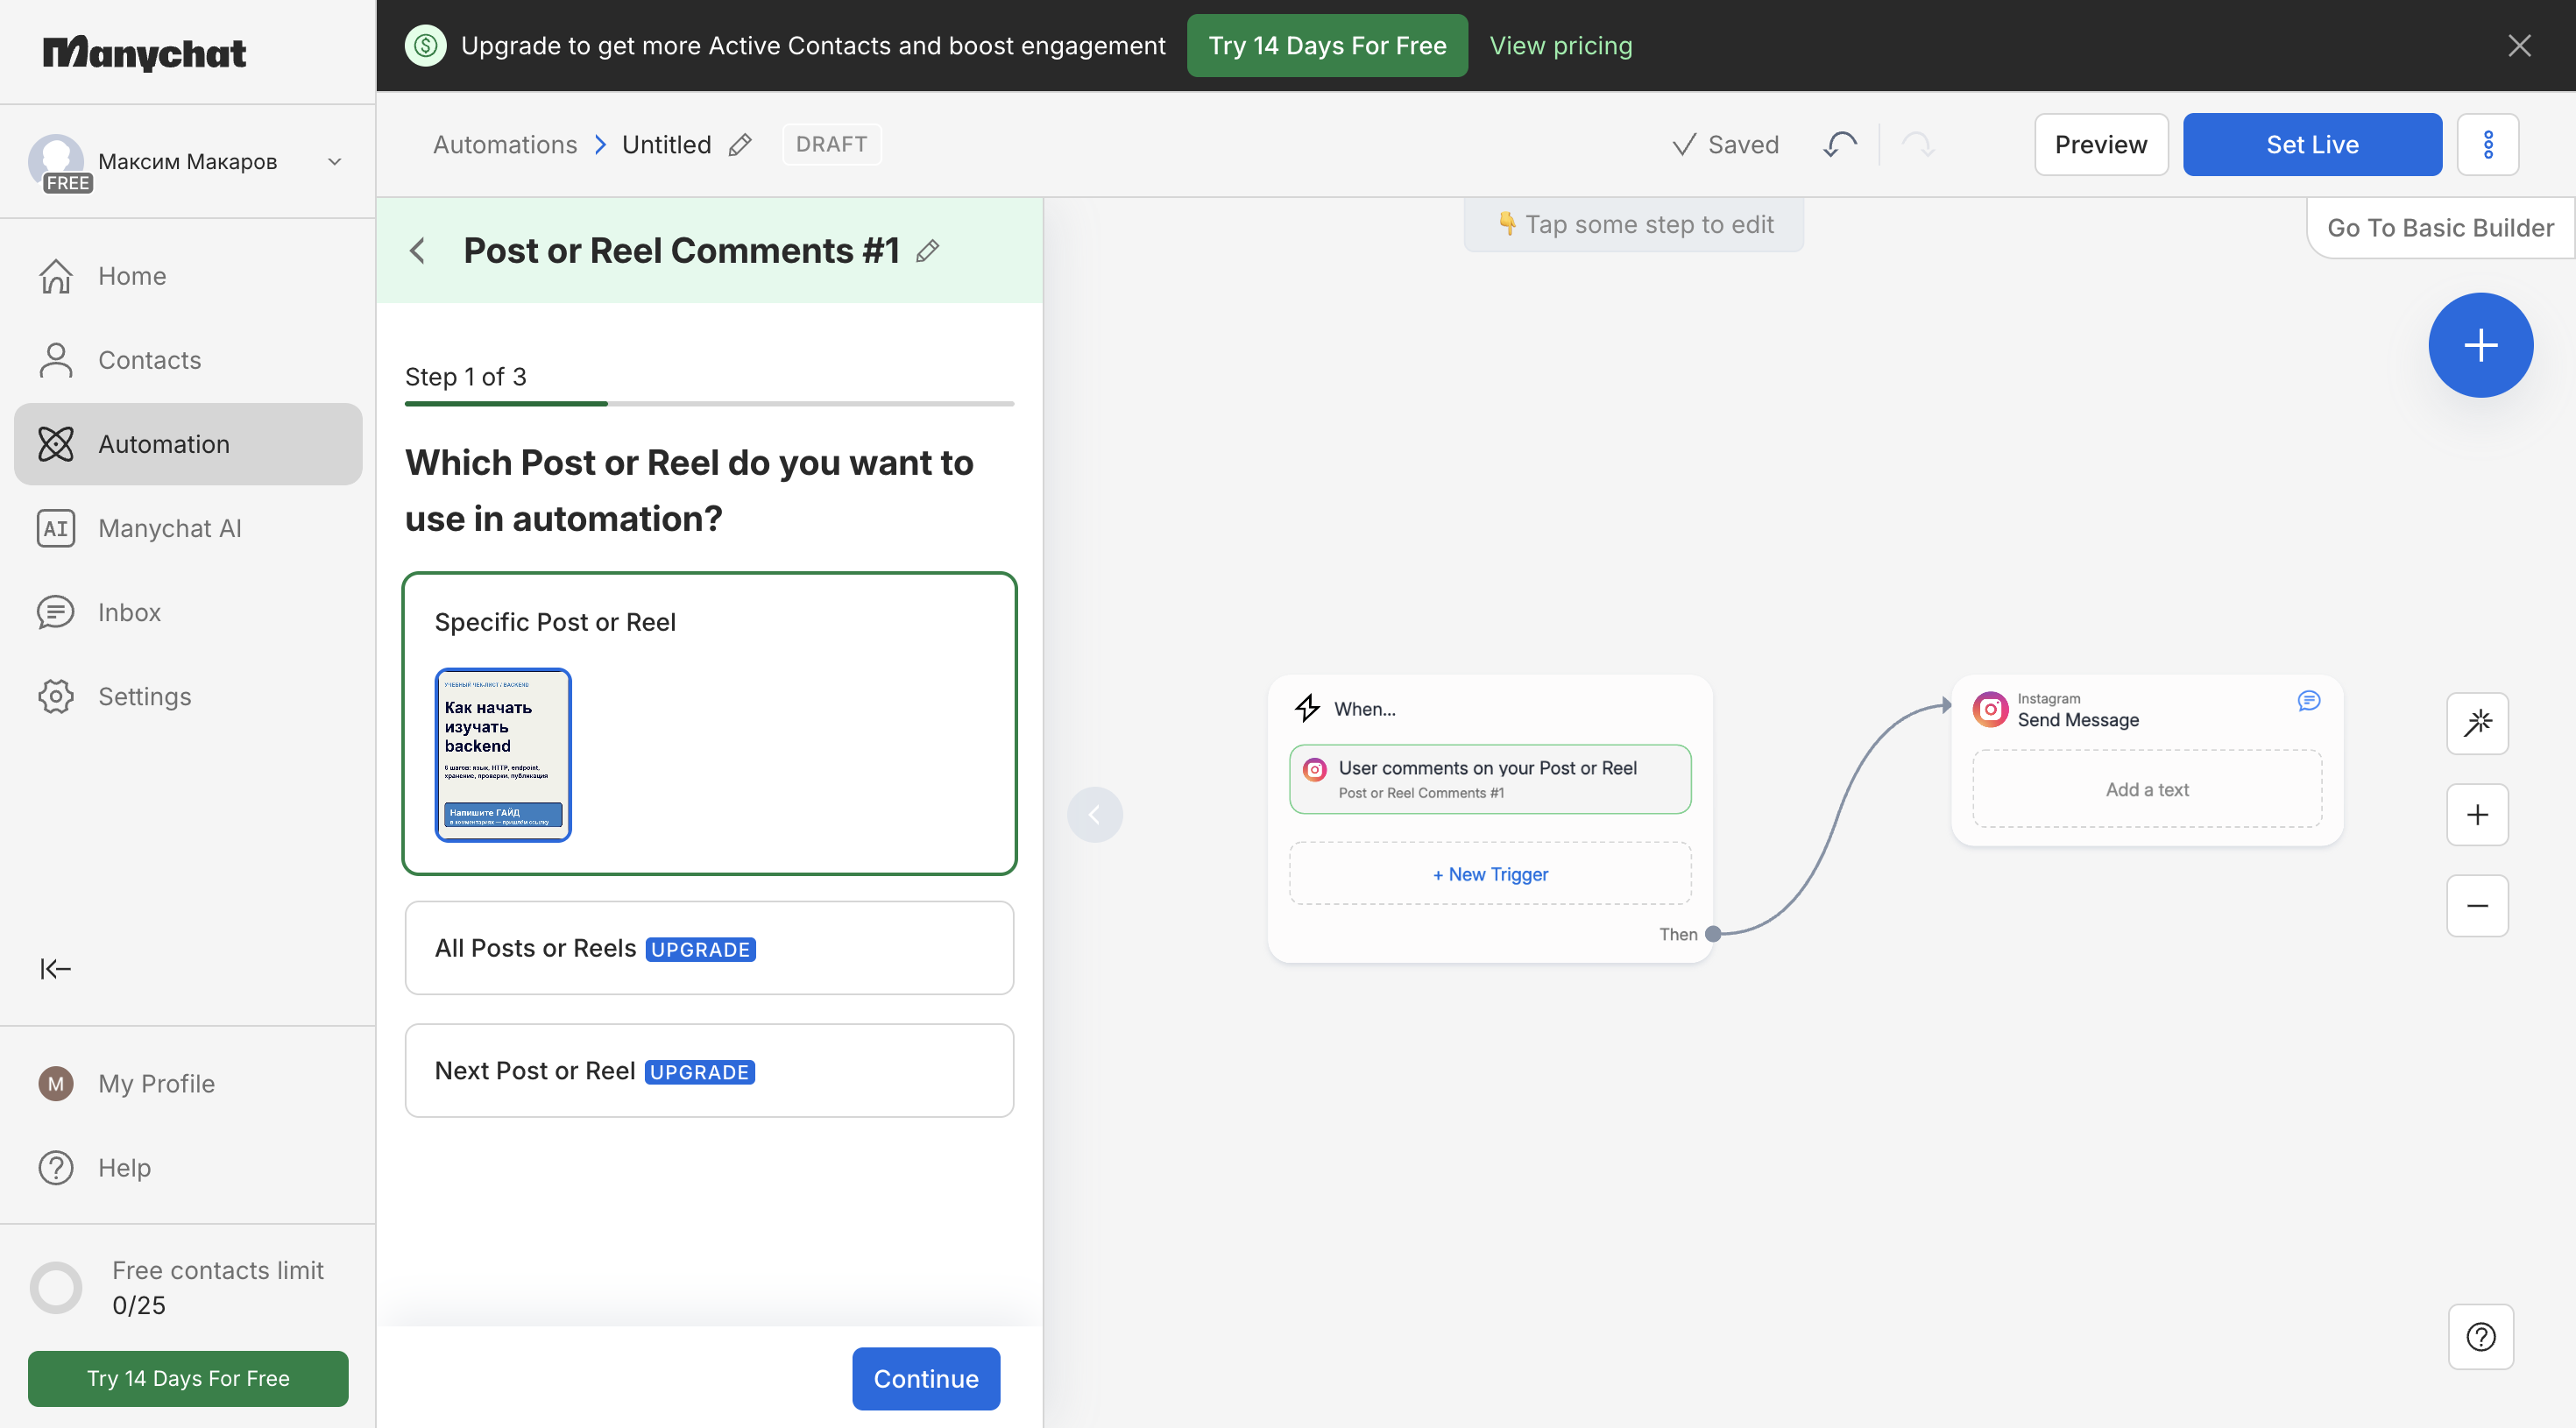Open My Profile in the sidebar
2576x1428 pixels.
click(188, 1083)
